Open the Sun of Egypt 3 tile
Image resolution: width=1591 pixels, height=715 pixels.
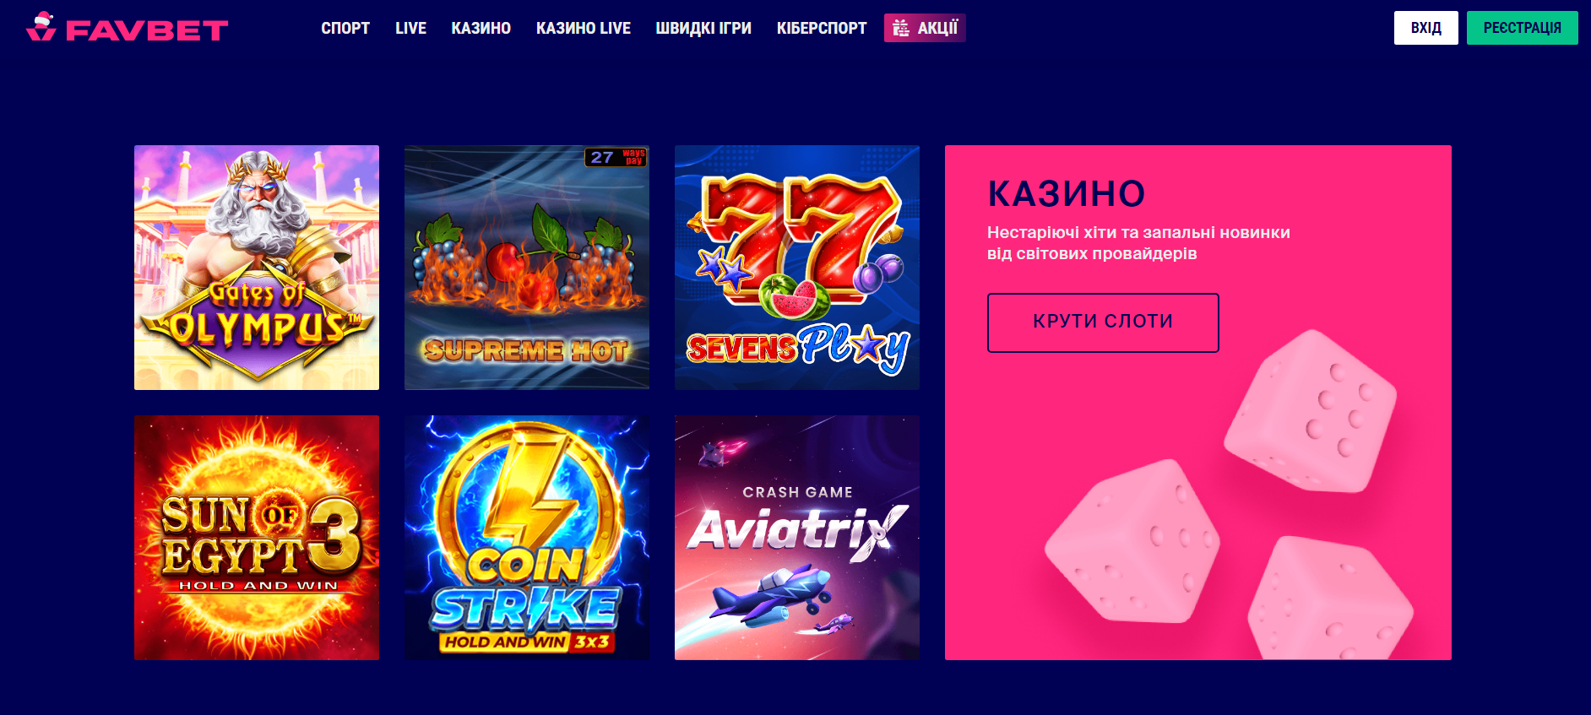pos(257,538)
